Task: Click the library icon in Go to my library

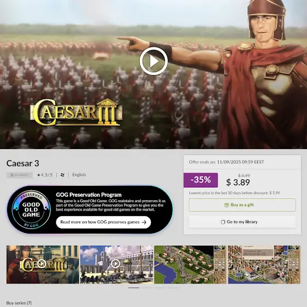Action: tap(223, 222)
